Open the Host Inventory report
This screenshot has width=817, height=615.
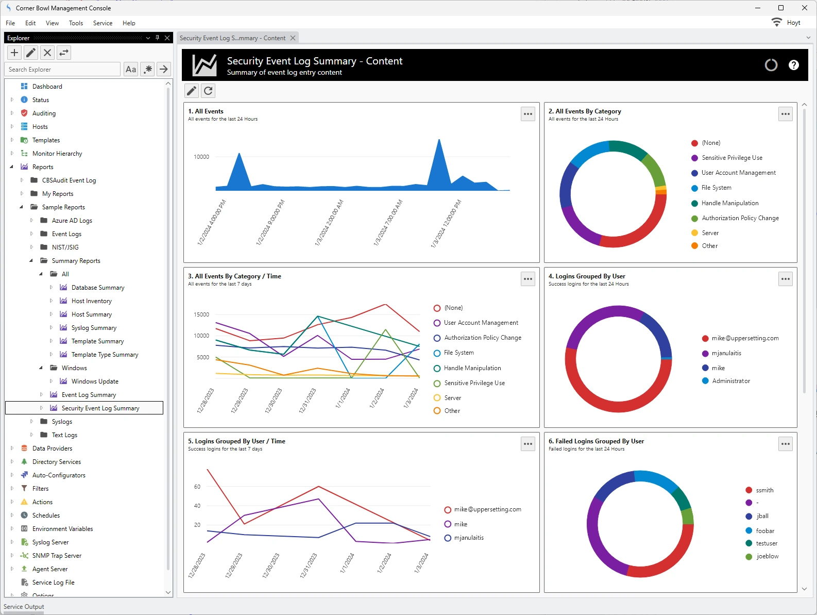[91, 301]
